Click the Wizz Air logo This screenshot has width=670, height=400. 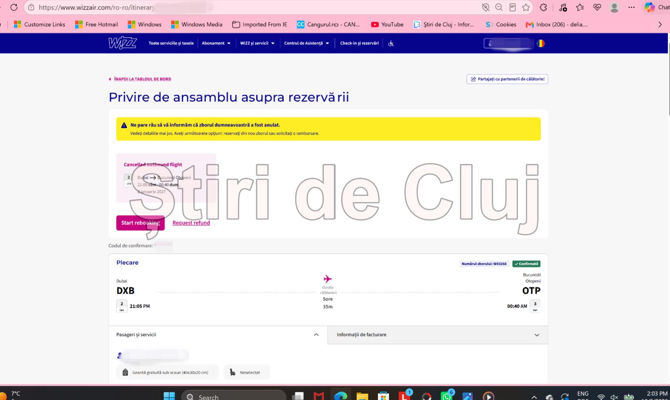tap(122, 43)
